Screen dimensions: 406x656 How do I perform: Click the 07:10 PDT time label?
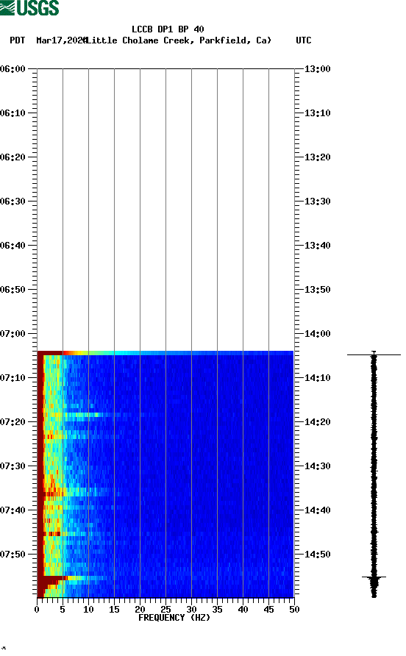click(x=13, y=378)
